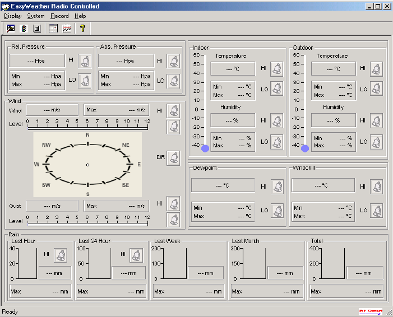Viewport: 393px width, 317px height.
Task: Click the Total rain gauge chart
Action: coord(333,263)
